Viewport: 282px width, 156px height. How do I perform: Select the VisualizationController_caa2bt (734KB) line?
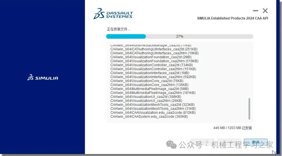click(x=152, y=65)
